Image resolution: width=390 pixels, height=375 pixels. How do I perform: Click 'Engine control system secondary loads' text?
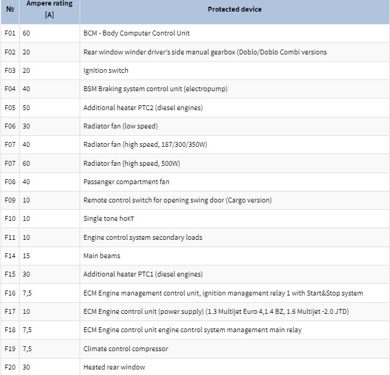pos(143,237)
